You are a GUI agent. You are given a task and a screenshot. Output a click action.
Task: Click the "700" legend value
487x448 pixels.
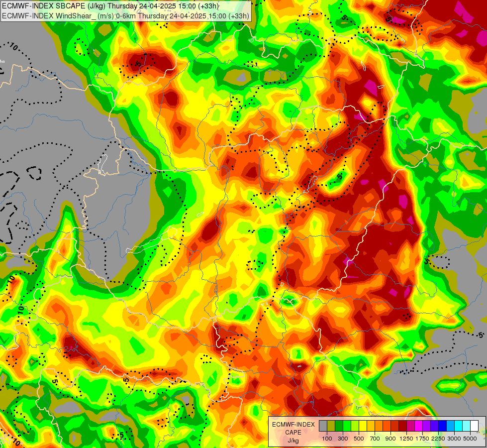(x=375, y=439)
